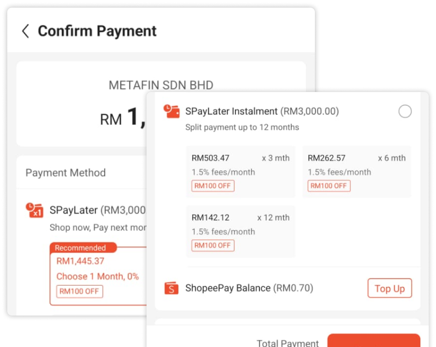The image size is (436, 347).
Task: Click the SPayLater Instalment wallet icon
Action: click(172, 111)
